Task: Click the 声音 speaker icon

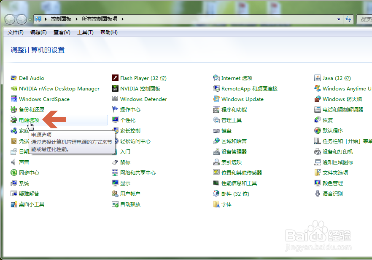Action: [14, 162]
